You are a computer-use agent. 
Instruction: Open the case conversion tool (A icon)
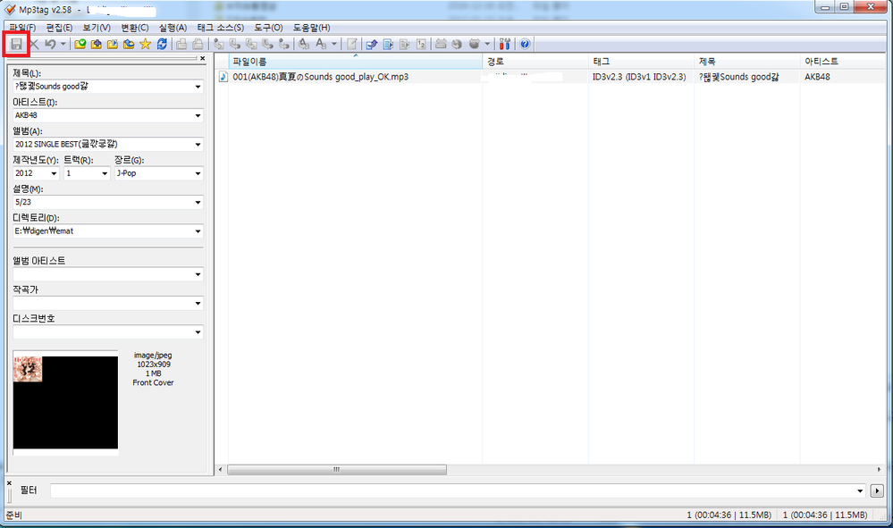click(x=321, y=44)
